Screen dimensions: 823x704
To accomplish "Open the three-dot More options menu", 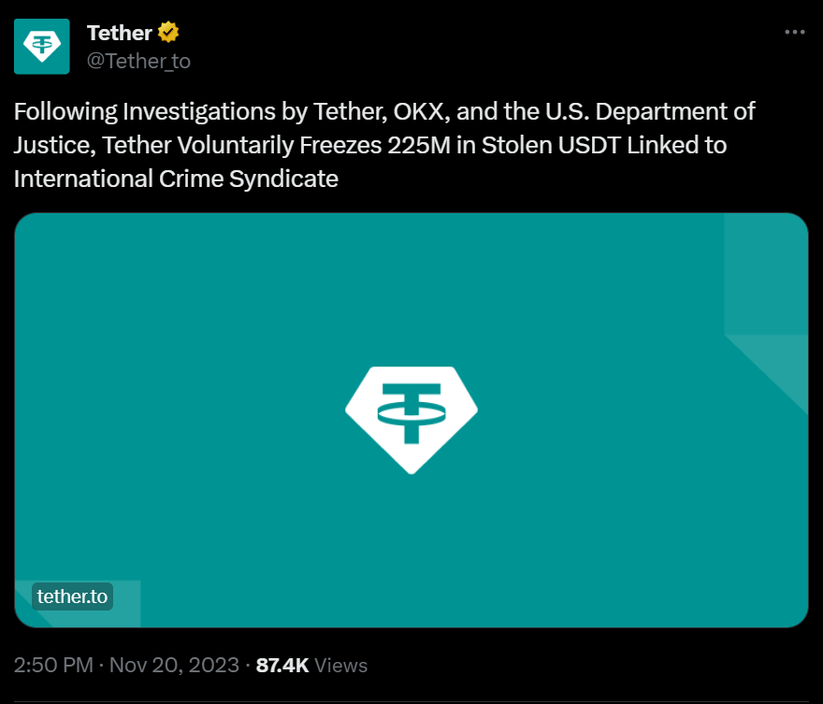I will coord(794,32).
